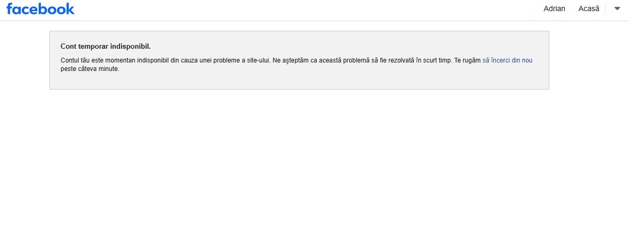The image size is (629, 231).
Task: Click the Acasă navigation button
Action: [x=589, y=8]
